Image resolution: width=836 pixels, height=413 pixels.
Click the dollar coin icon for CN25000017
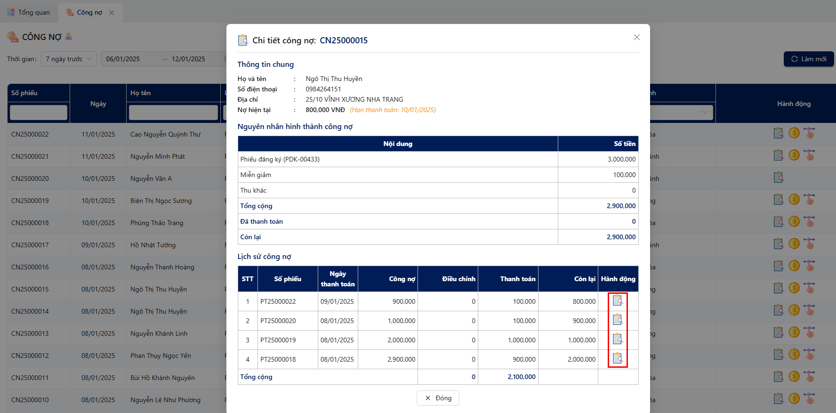tap(794, 244)
